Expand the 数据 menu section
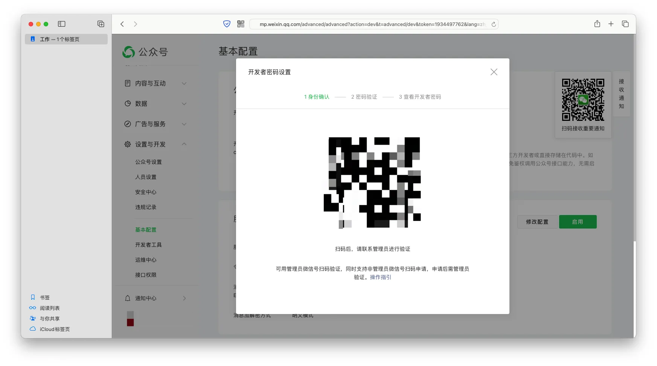This screenshot has width=657, height=366. pos(155,104)
